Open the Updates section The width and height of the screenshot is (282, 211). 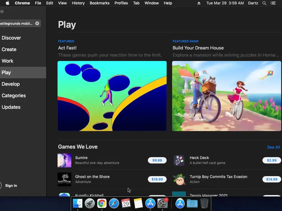[x=11, y=107]
